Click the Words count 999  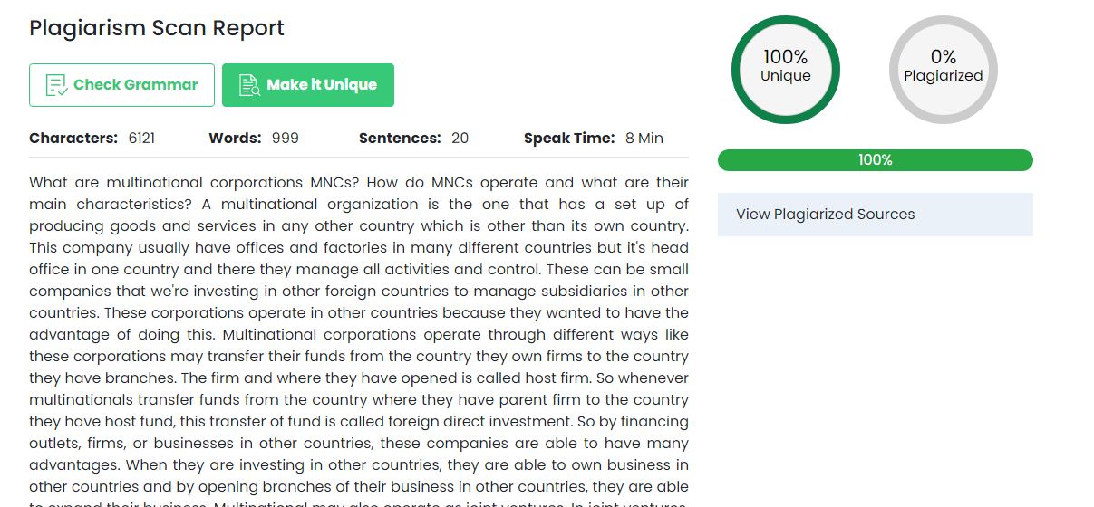[x=285, y=139]
